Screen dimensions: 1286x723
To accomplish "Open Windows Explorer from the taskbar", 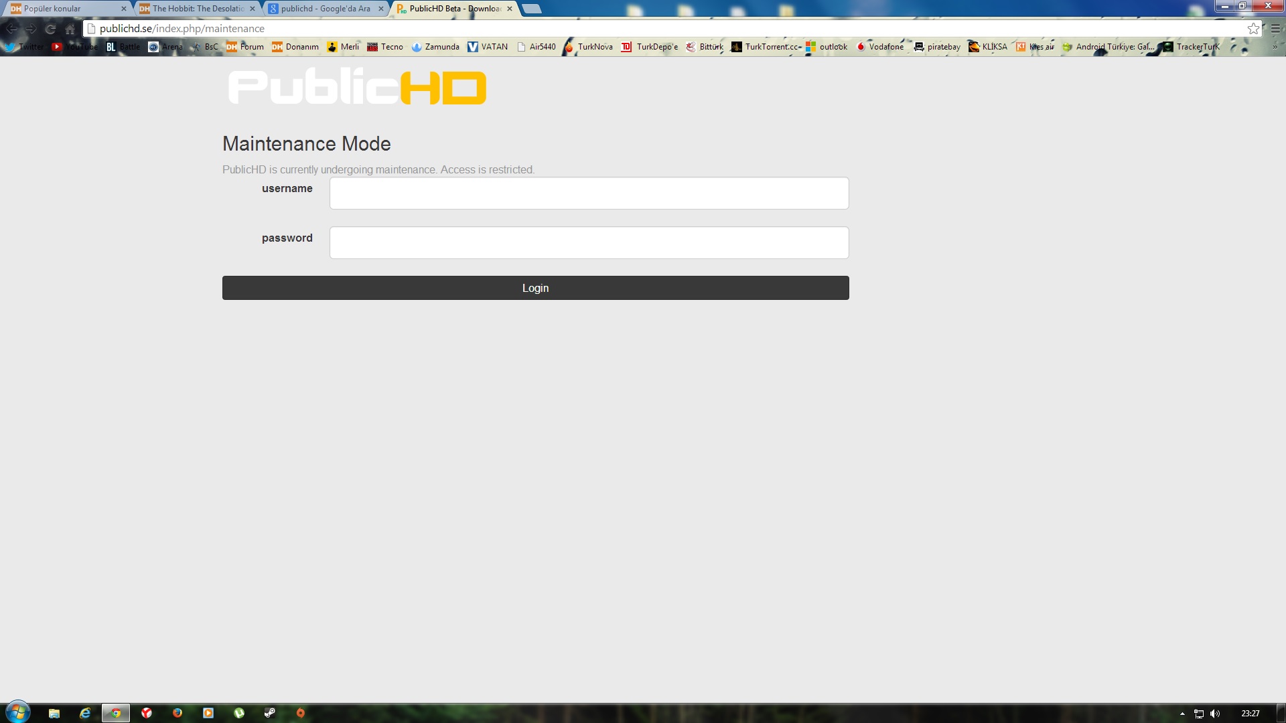I will (x=54, y=713).
